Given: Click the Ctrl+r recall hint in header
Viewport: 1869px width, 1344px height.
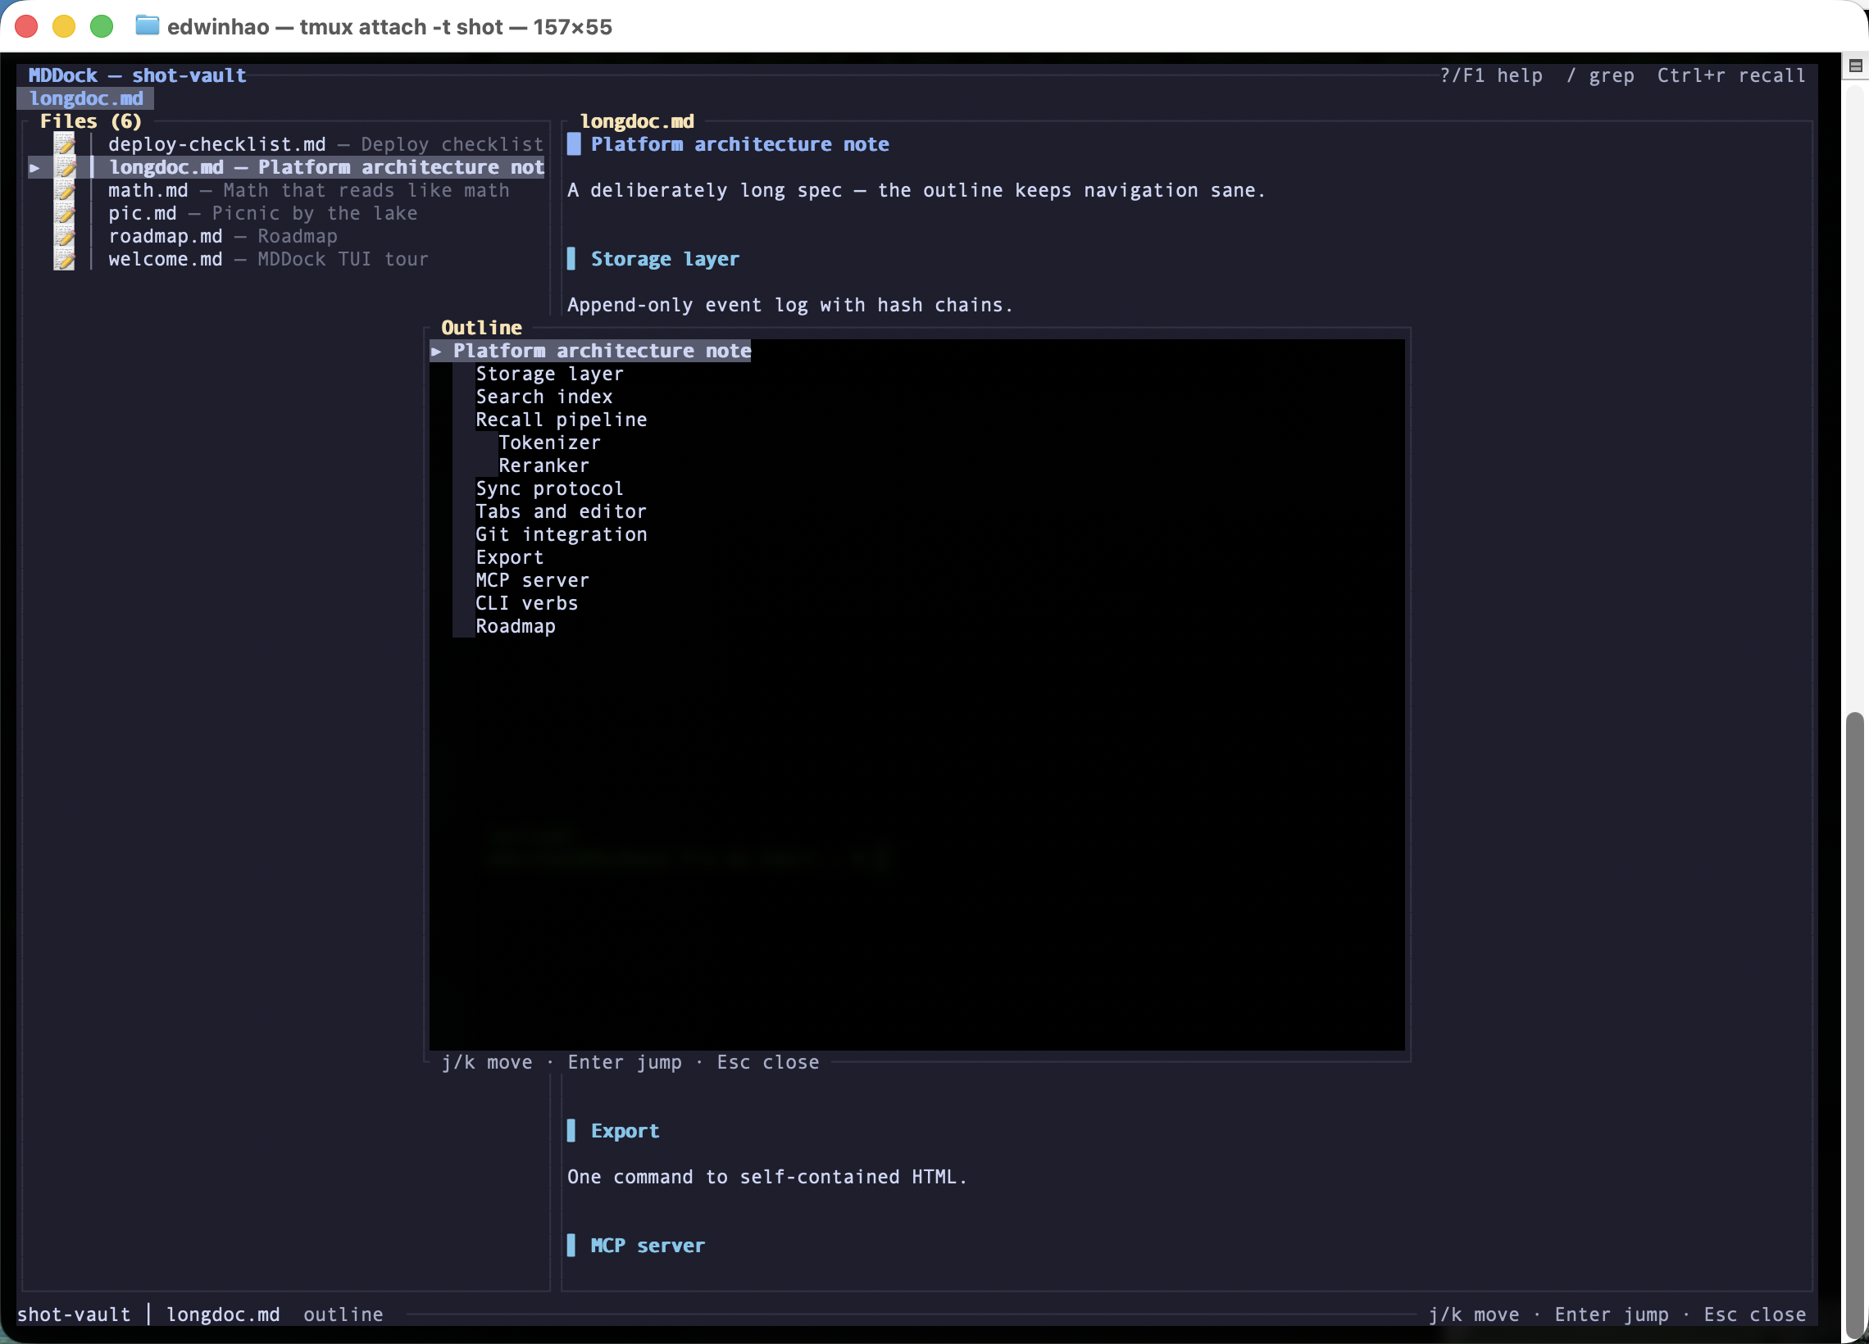Looking at the screenshot, I should tap(1731, 76).
